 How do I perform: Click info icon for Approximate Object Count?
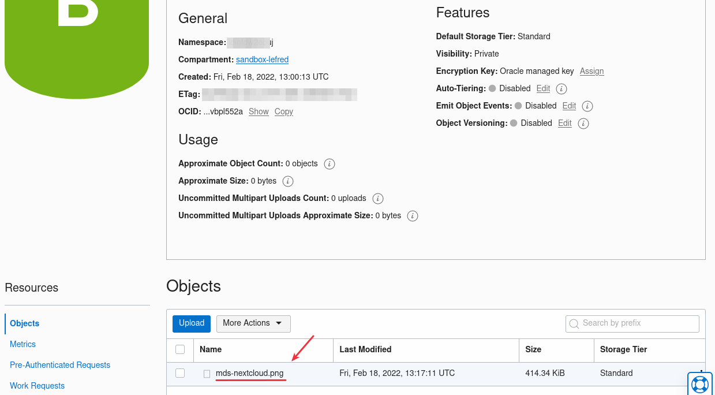coord(330,164)
